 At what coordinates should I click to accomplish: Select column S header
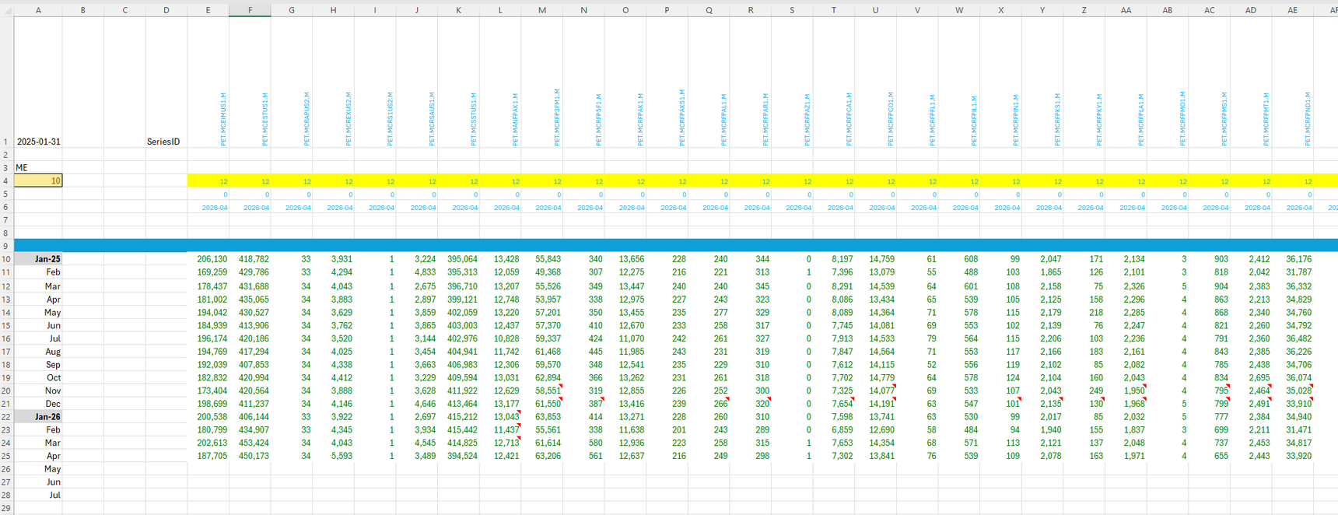(792, 10)
